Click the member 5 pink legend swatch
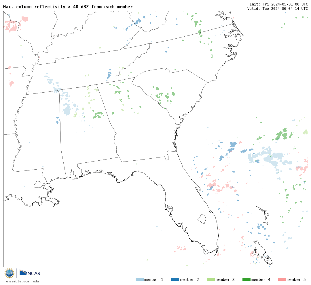This screenshot has width=311, height=285. (282, 280)
